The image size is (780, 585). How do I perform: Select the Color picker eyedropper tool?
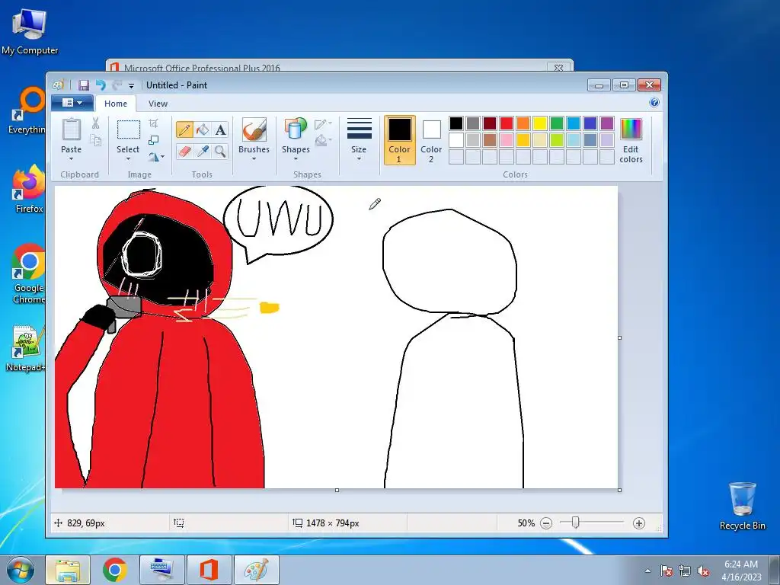coord(203,151)
